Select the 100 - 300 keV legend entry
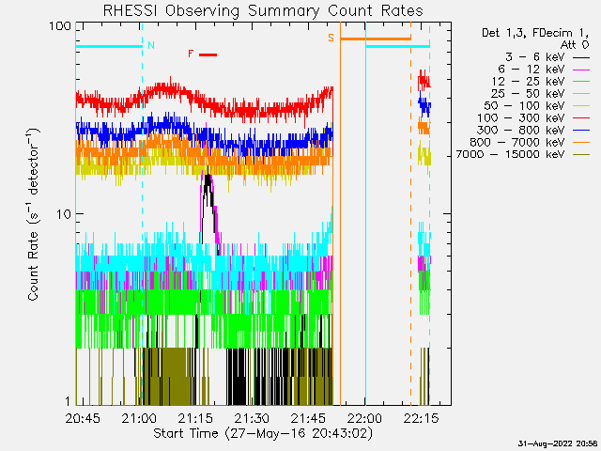 [x=533, y=118]
